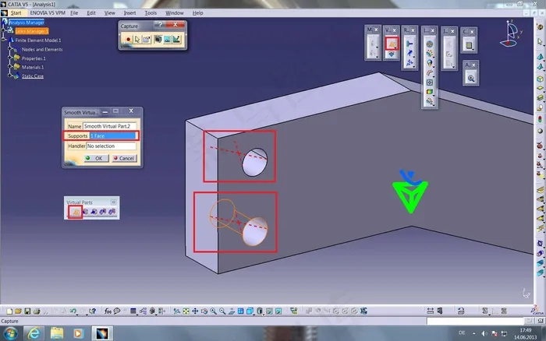
Task: Open the Tools menu
Action: (x=151, y=13)
